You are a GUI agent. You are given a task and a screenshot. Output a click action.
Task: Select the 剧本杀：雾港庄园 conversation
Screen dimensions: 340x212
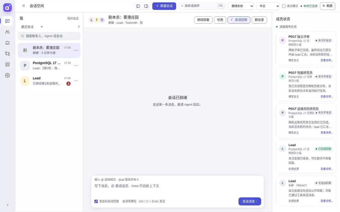tap(49, 50)
